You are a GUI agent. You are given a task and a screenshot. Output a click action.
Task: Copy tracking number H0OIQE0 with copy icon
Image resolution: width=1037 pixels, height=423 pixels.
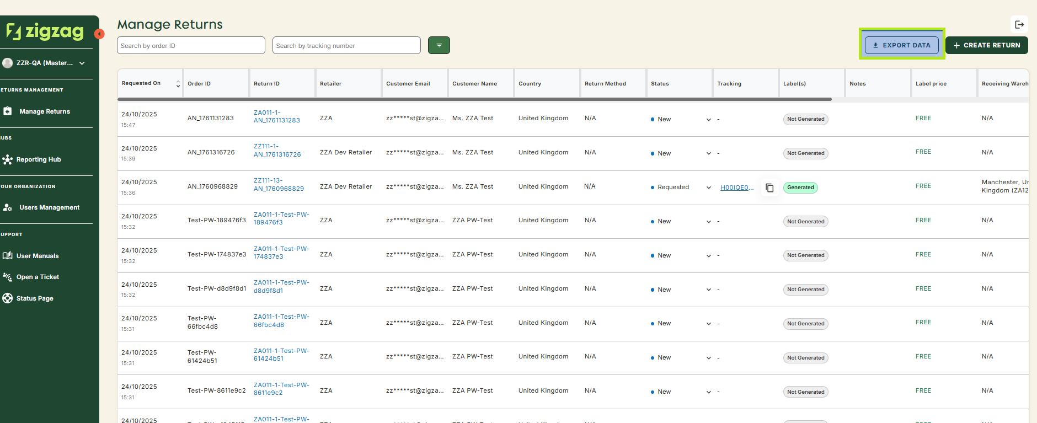click(x=769, y=188)
